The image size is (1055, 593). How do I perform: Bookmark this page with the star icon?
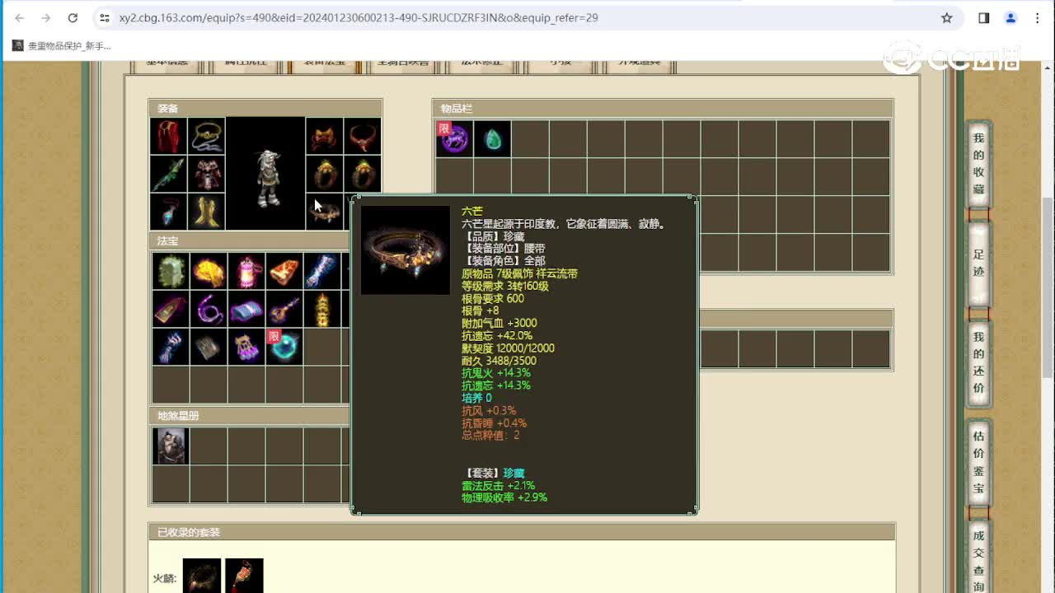[947, 17]
